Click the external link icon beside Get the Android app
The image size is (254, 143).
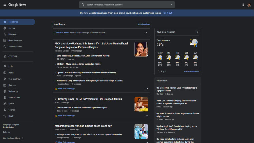(22, 138)
